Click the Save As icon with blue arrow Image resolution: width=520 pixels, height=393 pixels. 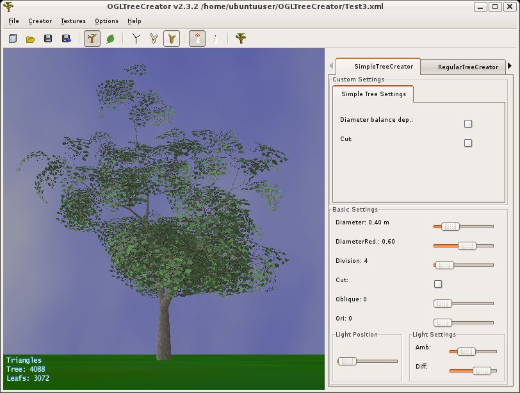pos(66,39)
